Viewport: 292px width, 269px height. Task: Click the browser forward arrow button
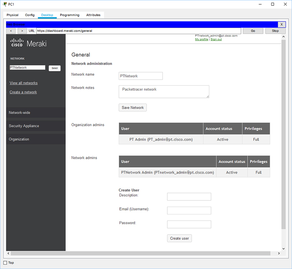22,31
